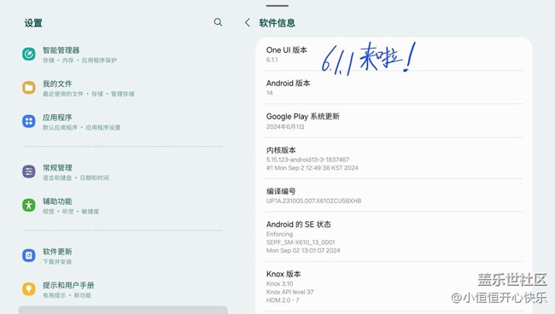This screenshot has height=314, width=555.
Task: Tap the drag handle bar at top
Action: (x=277, y=6)
